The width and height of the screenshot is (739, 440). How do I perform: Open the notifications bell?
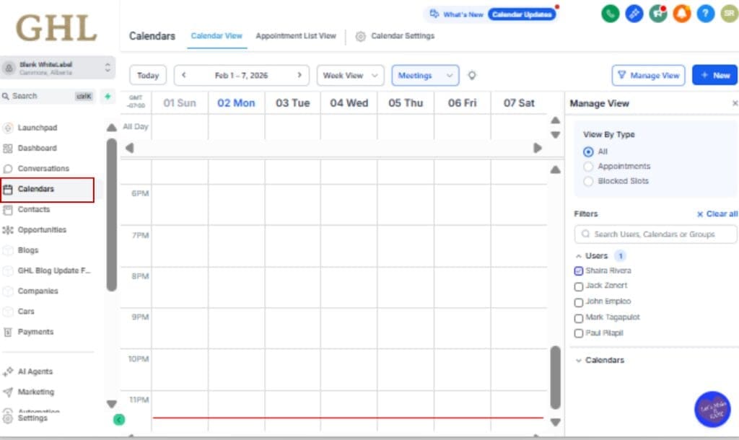[681, 13]
